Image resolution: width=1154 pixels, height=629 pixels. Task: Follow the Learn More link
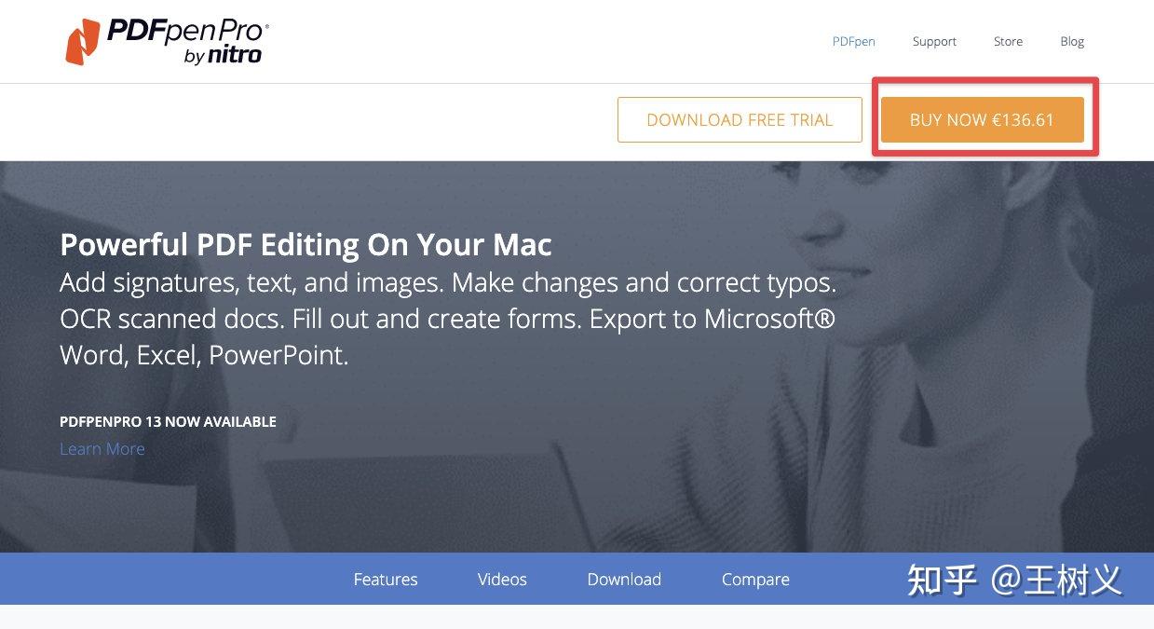[x=102, y=448]
